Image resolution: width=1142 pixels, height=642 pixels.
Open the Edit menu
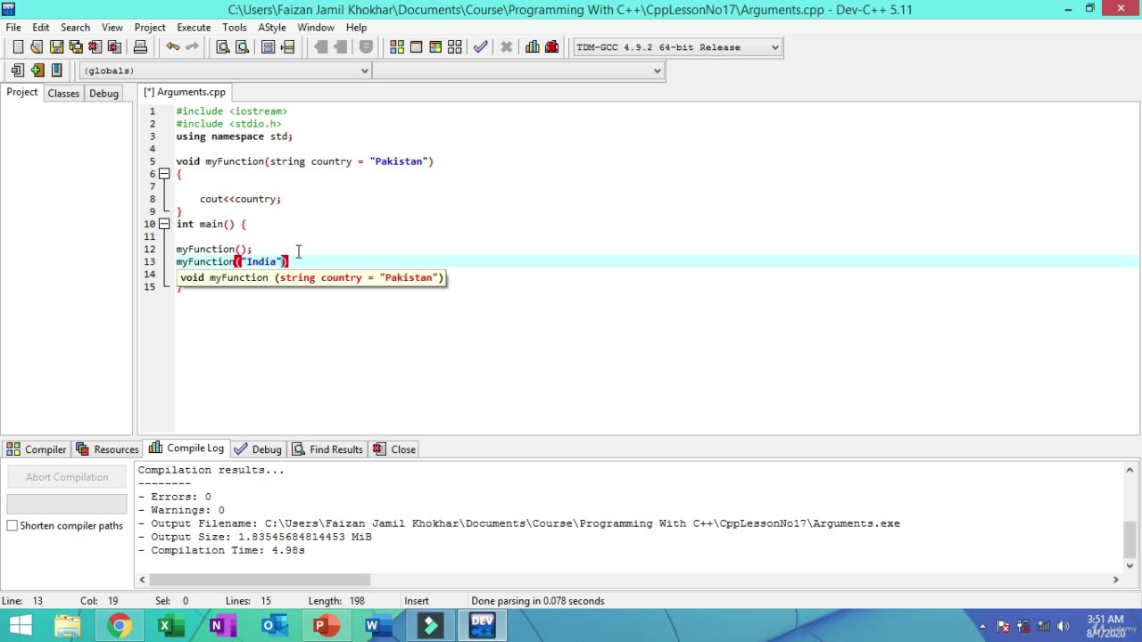point(41,28)
